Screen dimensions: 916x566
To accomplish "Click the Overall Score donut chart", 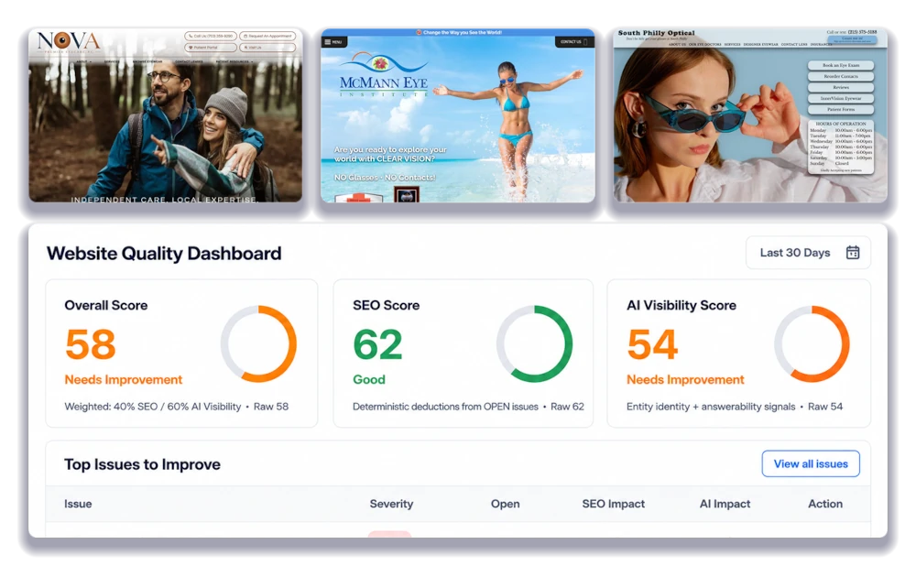I will pos(258,343).
